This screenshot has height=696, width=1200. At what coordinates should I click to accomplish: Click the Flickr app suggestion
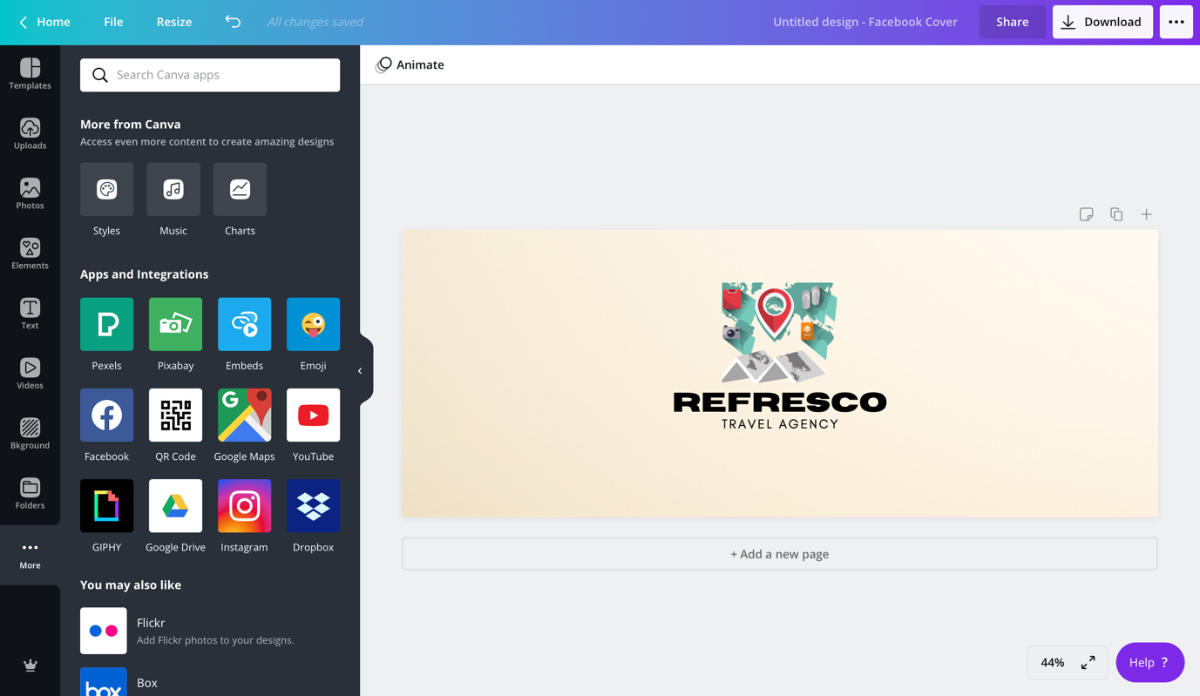pyautogui.click(x=210, y=631)
